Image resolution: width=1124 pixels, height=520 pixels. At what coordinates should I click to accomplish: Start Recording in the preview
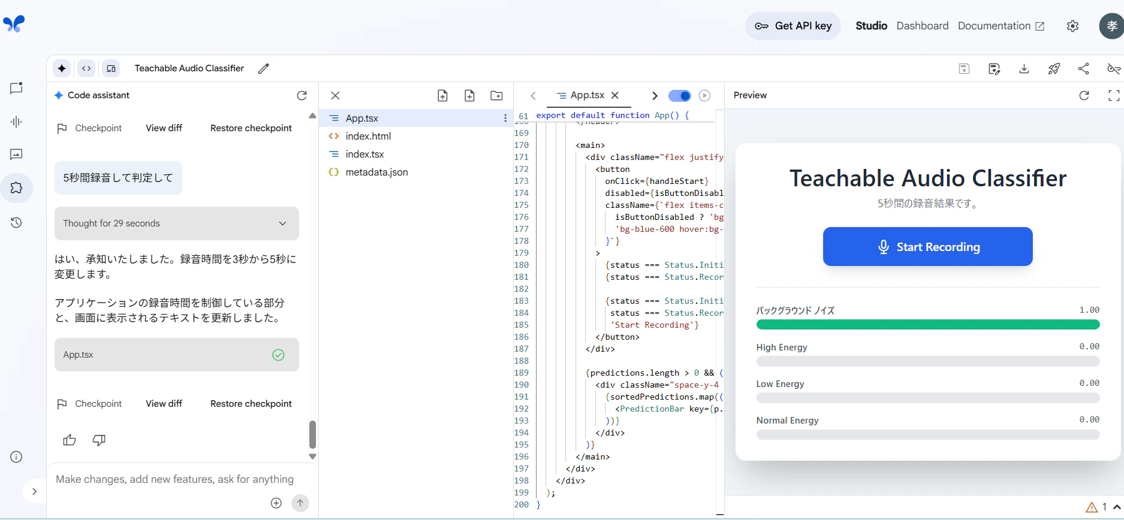(x=927, y=247)
